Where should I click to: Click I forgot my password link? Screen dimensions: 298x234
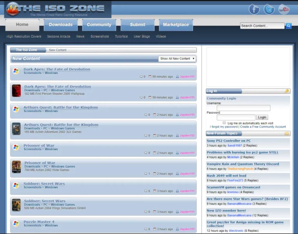(223, 127)
